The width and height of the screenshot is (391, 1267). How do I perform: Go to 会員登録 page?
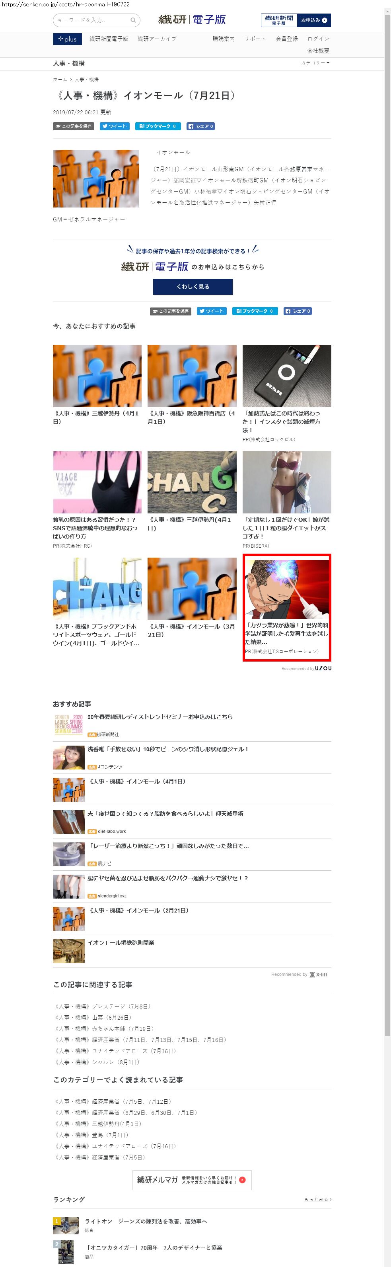coord(286,39)
